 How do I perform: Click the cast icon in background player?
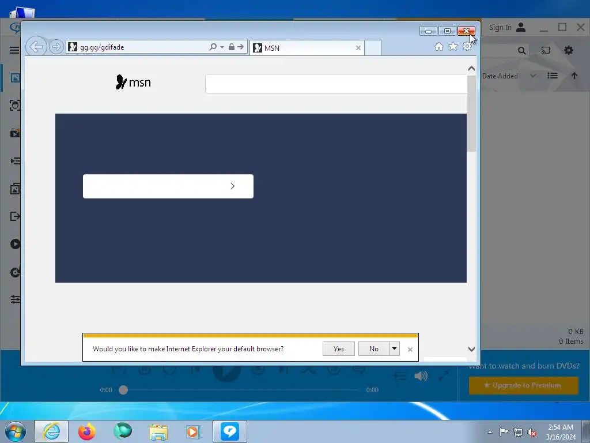point(545,51)
